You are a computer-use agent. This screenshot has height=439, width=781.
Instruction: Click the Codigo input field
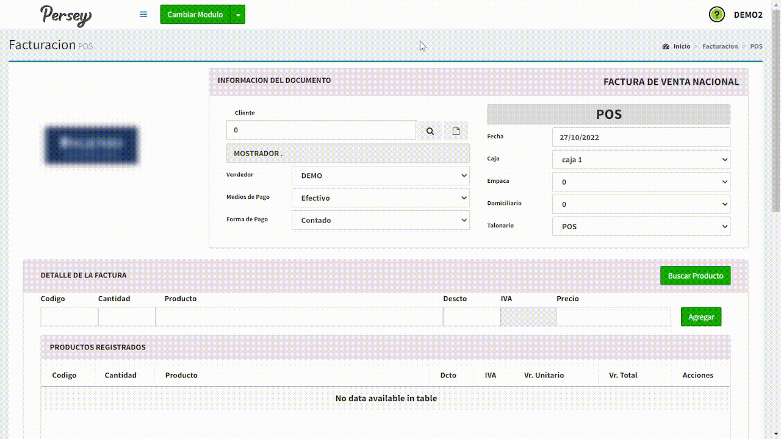click(69, 317)
